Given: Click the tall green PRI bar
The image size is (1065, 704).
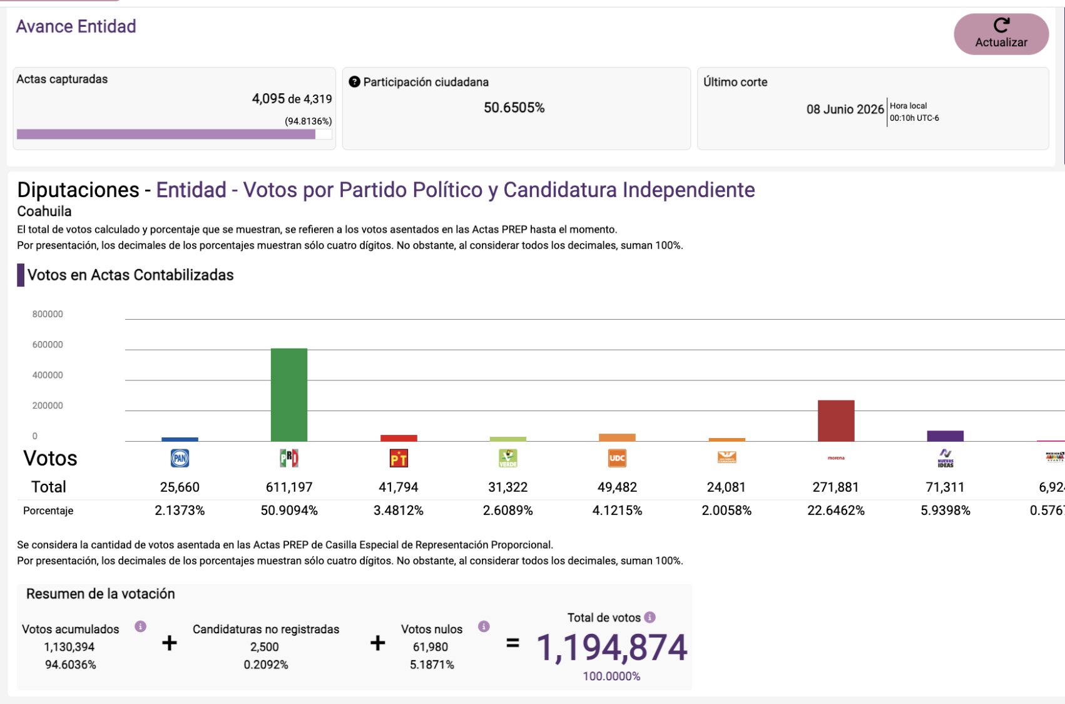Looking at the screenshot, I should pos(289,395).
